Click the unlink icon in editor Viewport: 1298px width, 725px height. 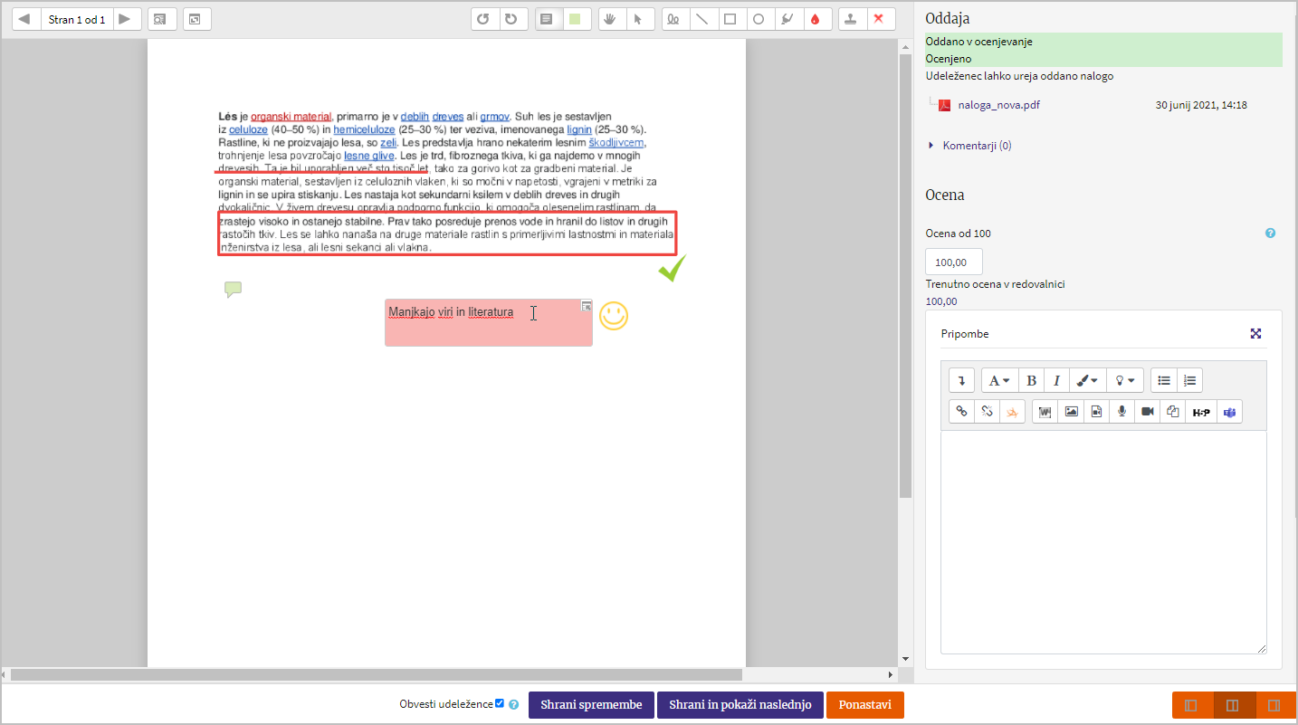coord(988,412)
